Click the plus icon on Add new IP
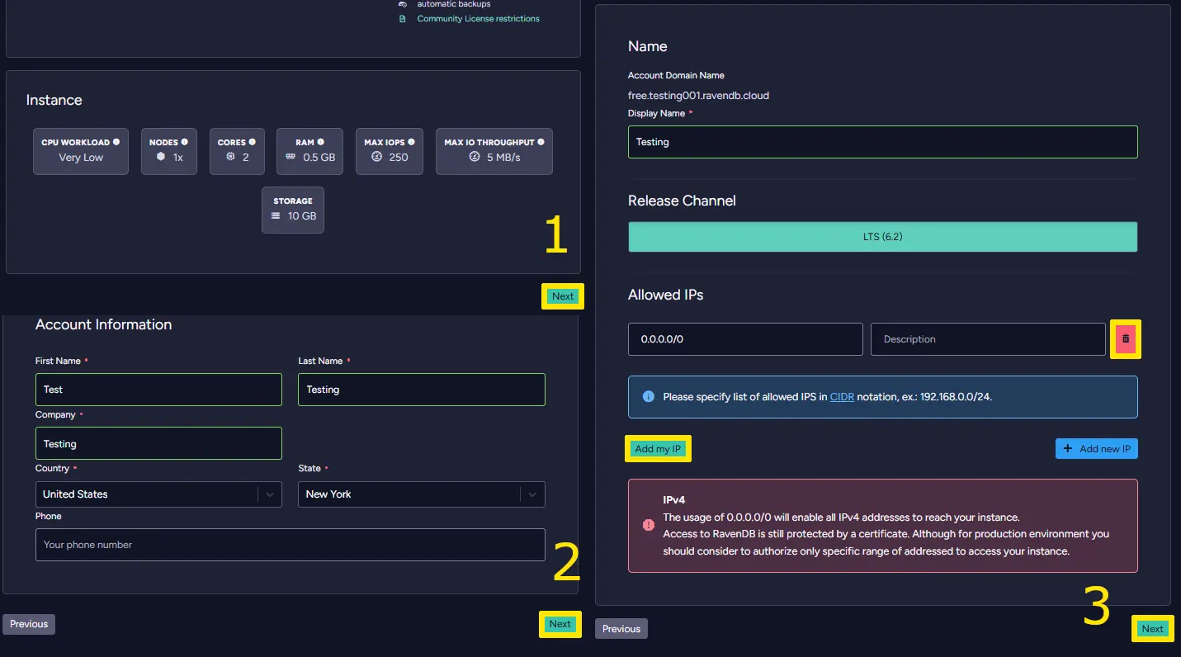1181x657 pixels. point(1068,448)
